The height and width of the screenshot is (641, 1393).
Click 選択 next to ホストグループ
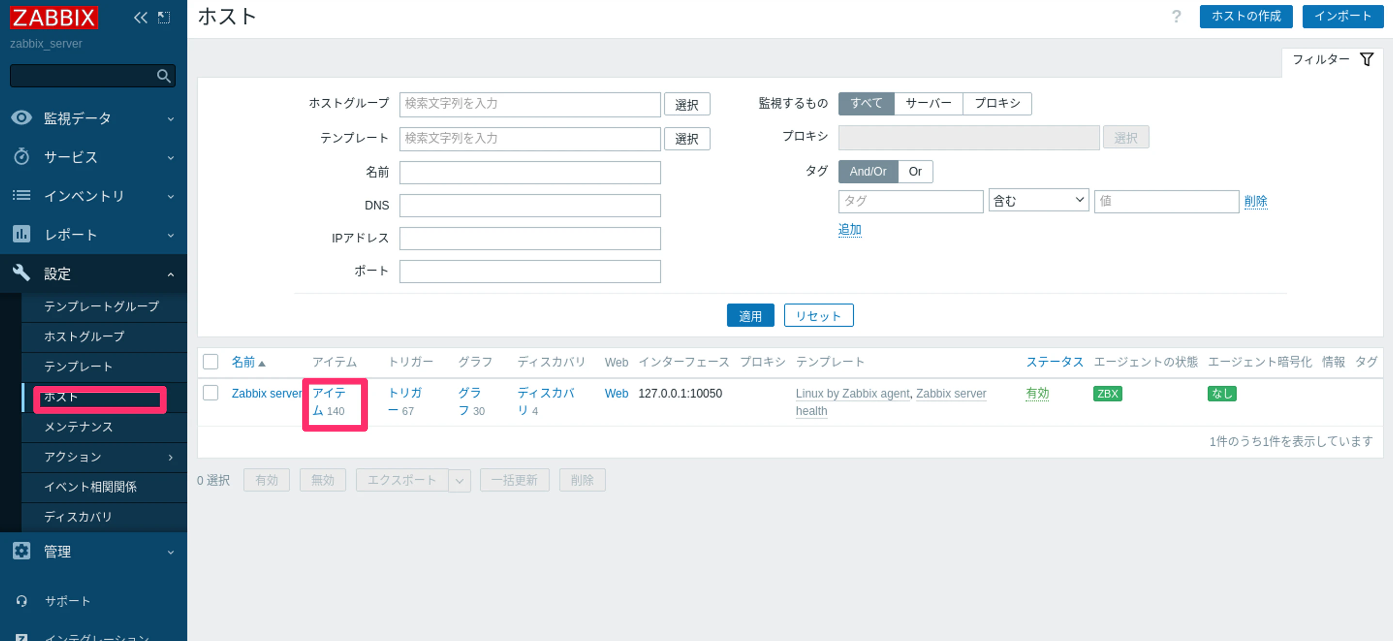pyautogui.click(x=687, y=104)
